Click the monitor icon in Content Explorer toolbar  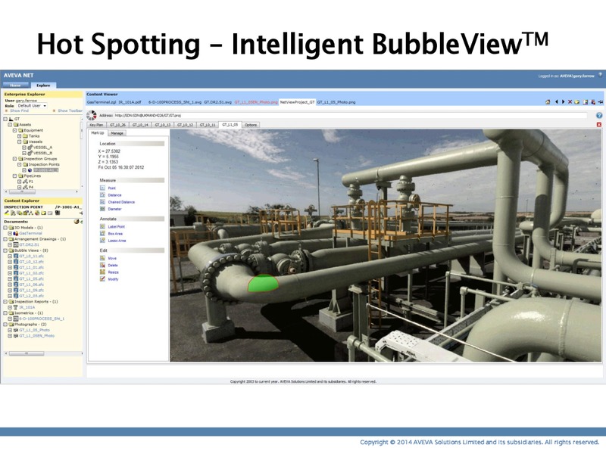[x=58, y=213]
